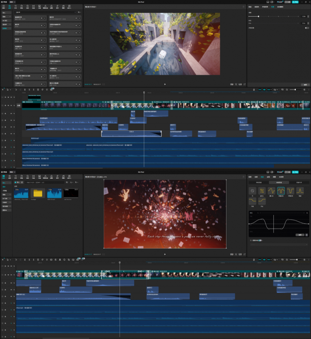Click the cyan Export button in the upper window

[x=295, y=2]
